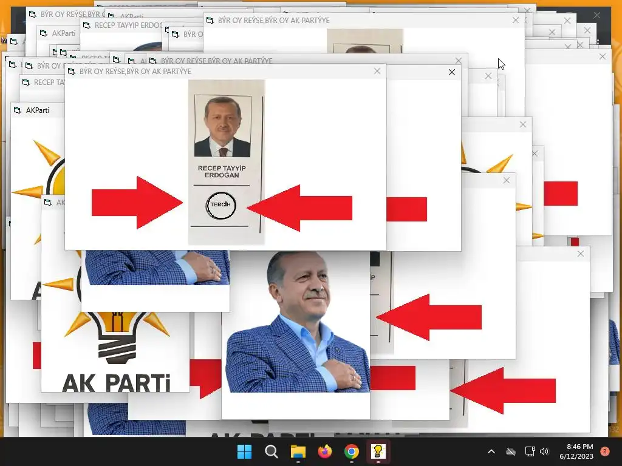
Task: Click the circular TERCİH stamp on the ballot
Action: pos(221,205)
